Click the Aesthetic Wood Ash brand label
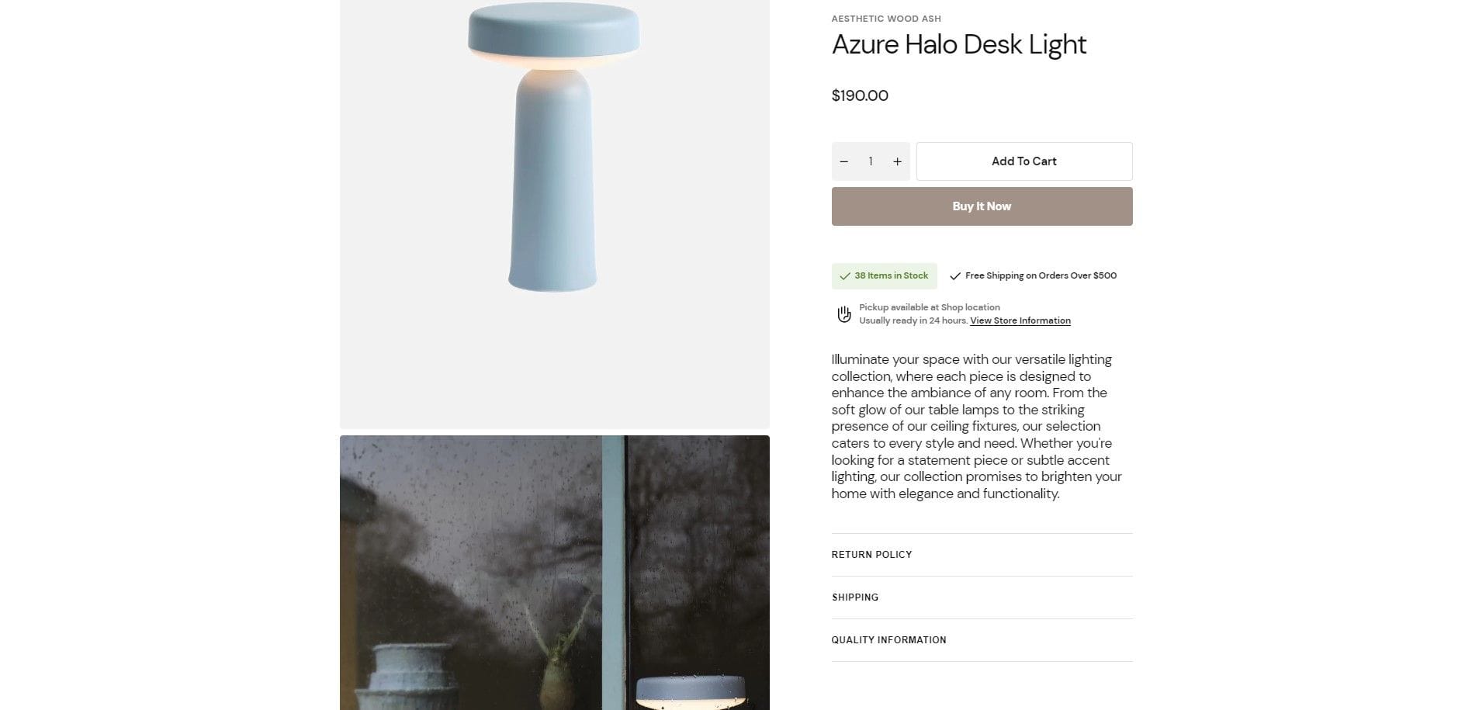The width and height of the screenshot is (1472, 710). 886,19
